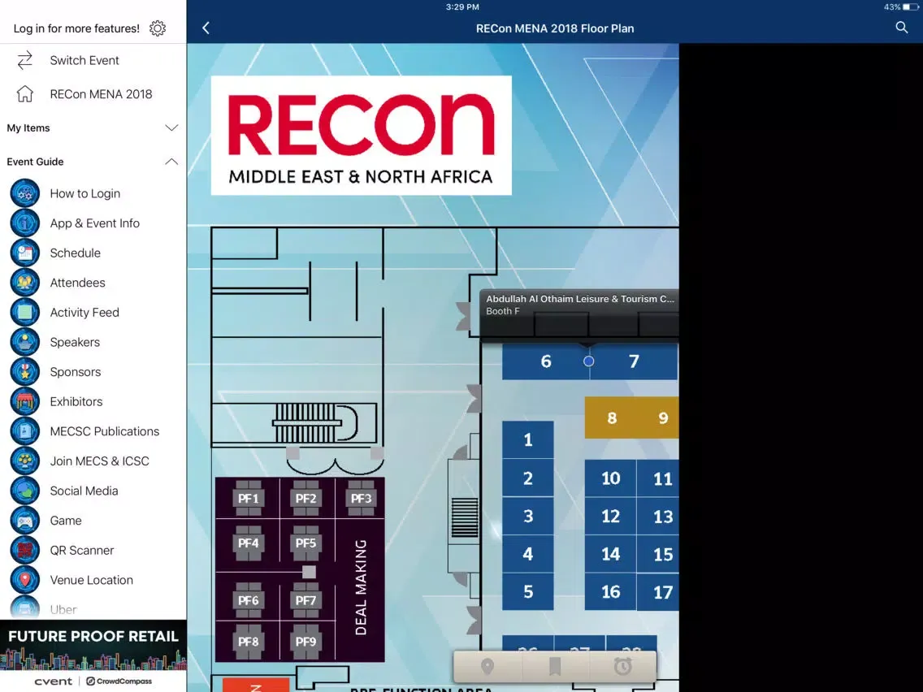Viewport: 923px width, 692px height.
Task: Tap deal making table PF9
Action: click(305, 641)
